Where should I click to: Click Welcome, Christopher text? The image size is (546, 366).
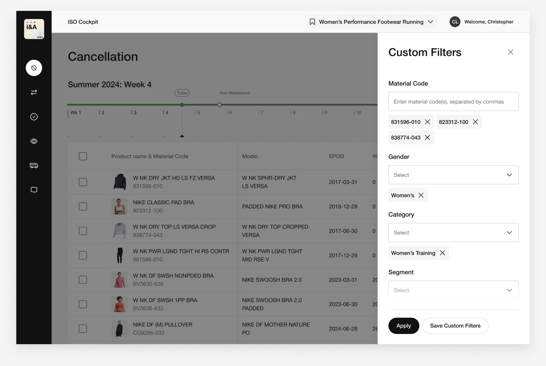coord(489,22)
